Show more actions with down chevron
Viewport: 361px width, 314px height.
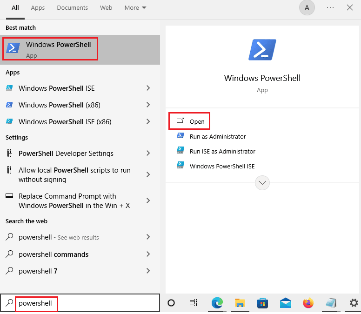pos(262,183)
